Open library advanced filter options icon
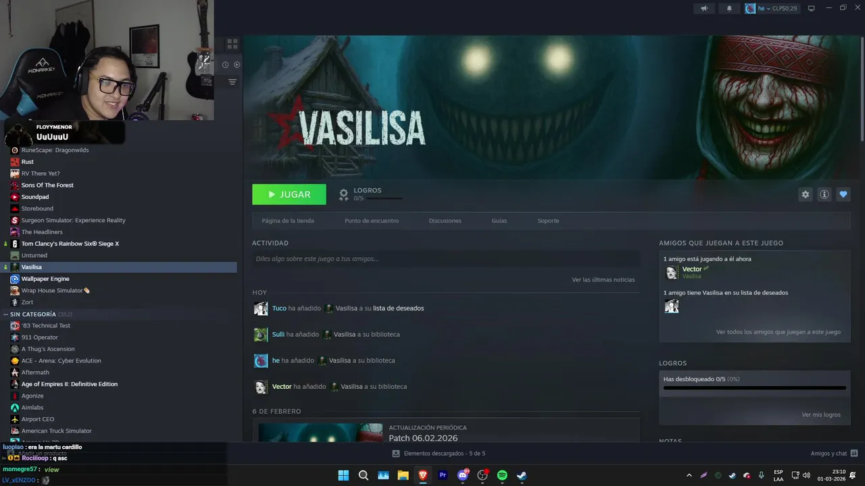This screenshot has height=486, width=865. point(232,82)
